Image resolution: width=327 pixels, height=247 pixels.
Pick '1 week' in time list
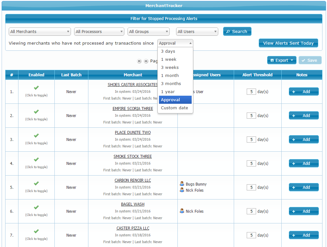(x=169, y=59)
